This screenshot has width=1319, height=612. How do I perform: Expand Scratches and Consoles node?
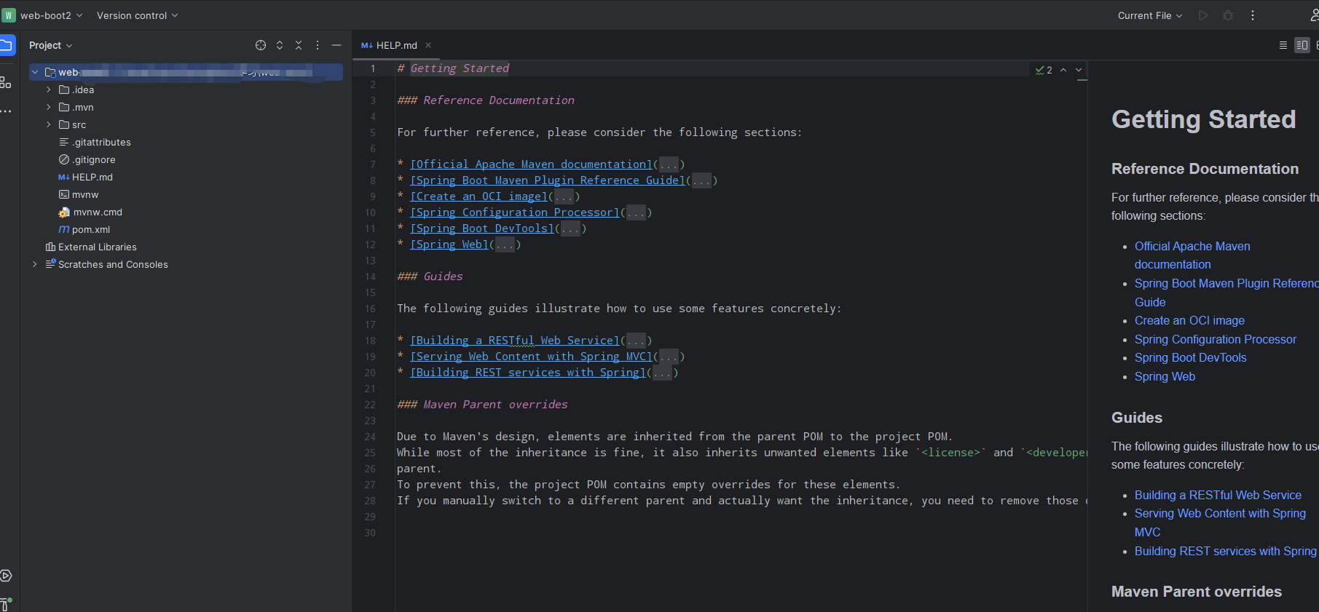(35, 264)
